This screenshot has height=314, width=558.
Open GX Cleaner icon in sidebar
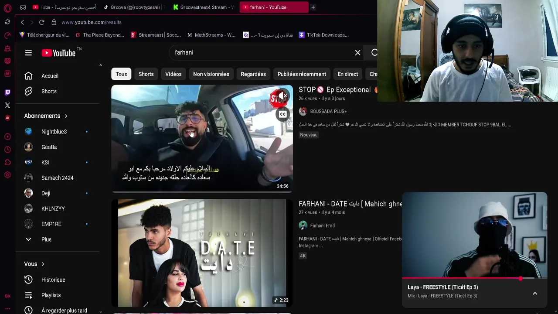[7, 48]
